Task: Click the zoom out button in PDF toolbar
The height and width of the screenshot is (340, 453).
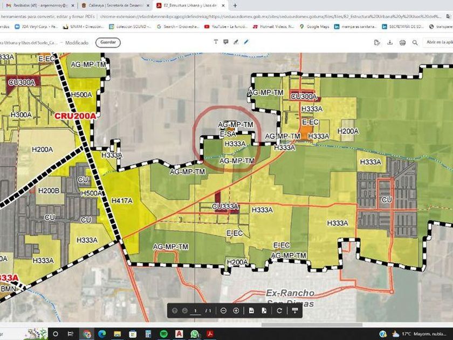Action: coord(223,310)
